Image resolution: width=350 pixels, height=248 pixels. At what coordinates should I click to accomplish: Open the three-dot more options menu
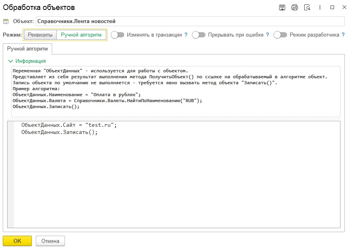[320, 8]
